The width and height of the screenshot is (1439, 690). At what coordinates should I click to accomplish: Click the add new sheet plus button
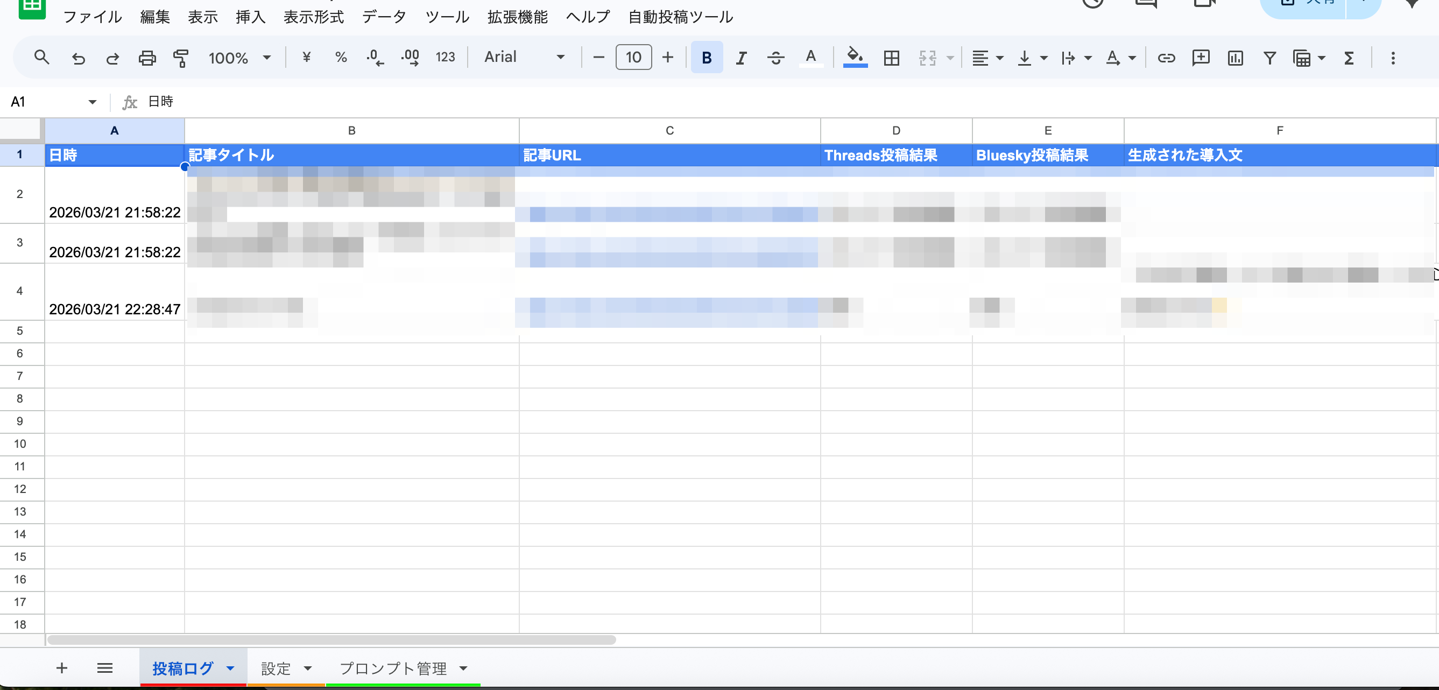[x=61, y=668]
